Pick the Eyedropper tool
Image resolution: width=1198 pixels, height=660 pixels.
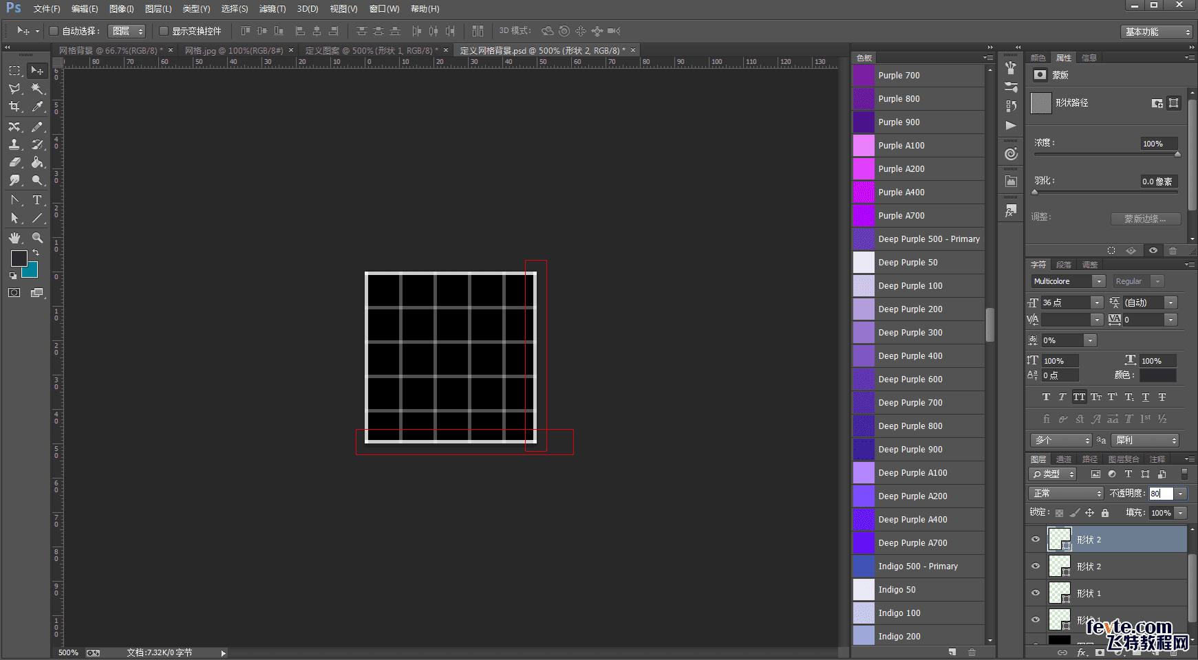[x=37, y=107]
